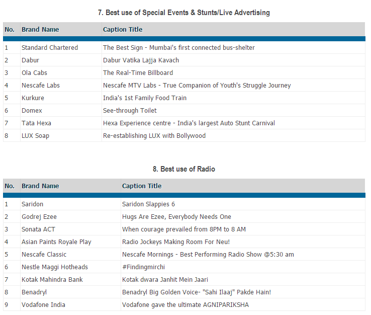
Task: Select the #Findingmirchi caption text
Action: tap(143, 267)
